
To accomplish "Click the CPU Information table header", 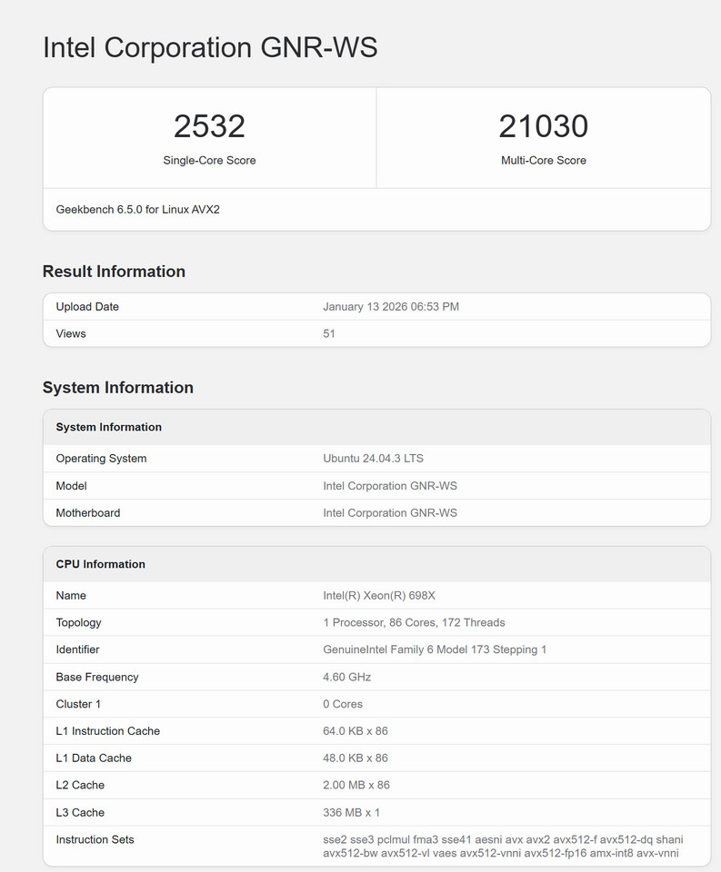I will pyautogui.click(x=100, y=564).
